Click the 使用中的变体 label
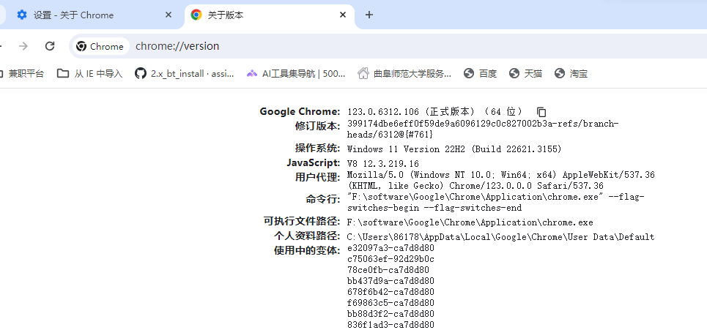The height and width of the screenshot is (330, 707). tap(307, 251)
